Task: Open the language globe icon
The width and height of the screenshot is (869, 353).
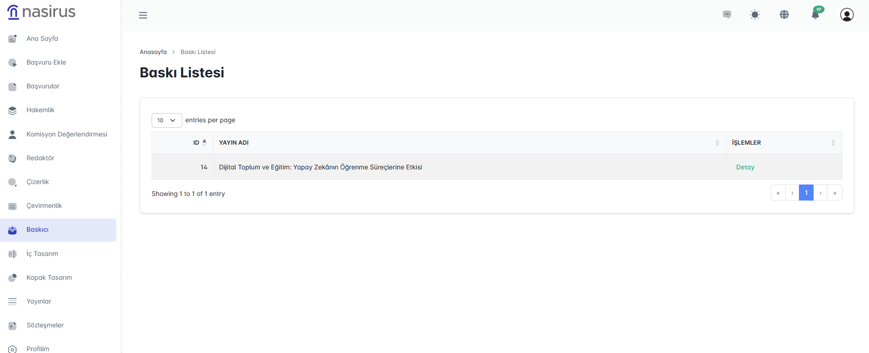Action: 784,15
